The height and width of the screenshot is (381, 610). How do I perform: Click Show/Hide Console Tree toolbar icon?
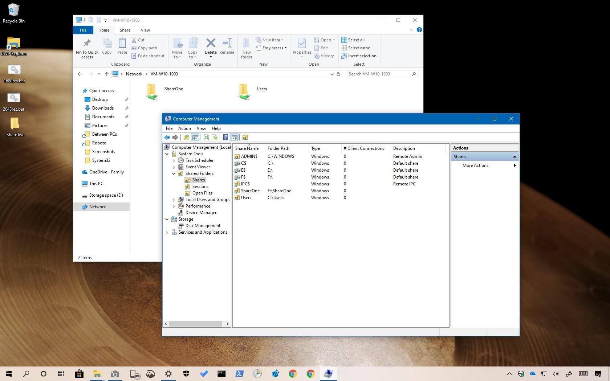coord(195,137)
